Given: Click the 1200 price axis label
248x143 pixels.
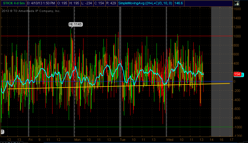Looking at the screenshot, I should tap(237, 27).
